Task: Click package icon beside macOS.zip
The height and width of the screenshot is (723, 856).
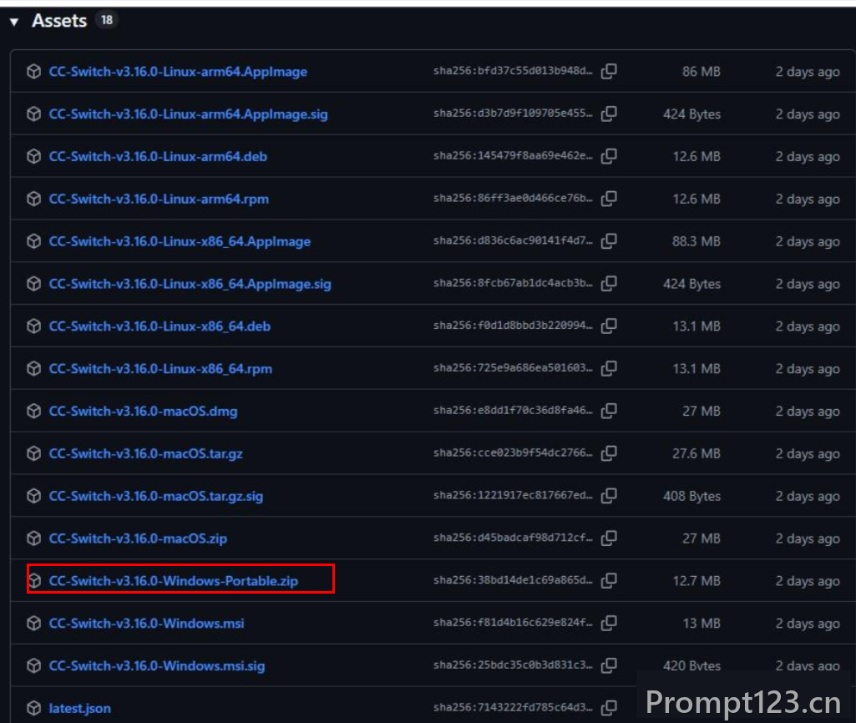Action: [34, 538]
